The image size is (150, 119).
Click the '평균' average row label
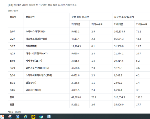[x=12, y=104]
